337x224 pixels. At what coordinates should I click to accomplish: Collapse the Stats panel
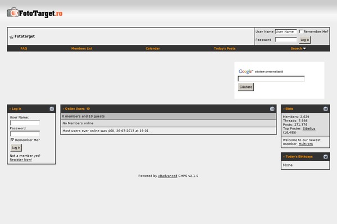point(326,109)
